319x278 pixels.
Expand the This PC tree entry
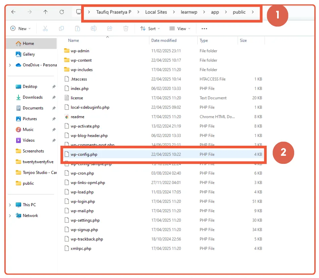(10, 204)
